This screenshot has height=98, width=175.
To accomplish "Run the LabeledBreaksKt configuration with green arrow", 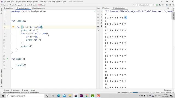I will coord(154,5).
